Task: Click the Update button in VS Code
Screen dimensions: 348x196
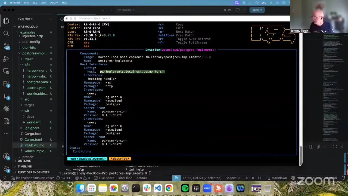Action: point(257,10)
